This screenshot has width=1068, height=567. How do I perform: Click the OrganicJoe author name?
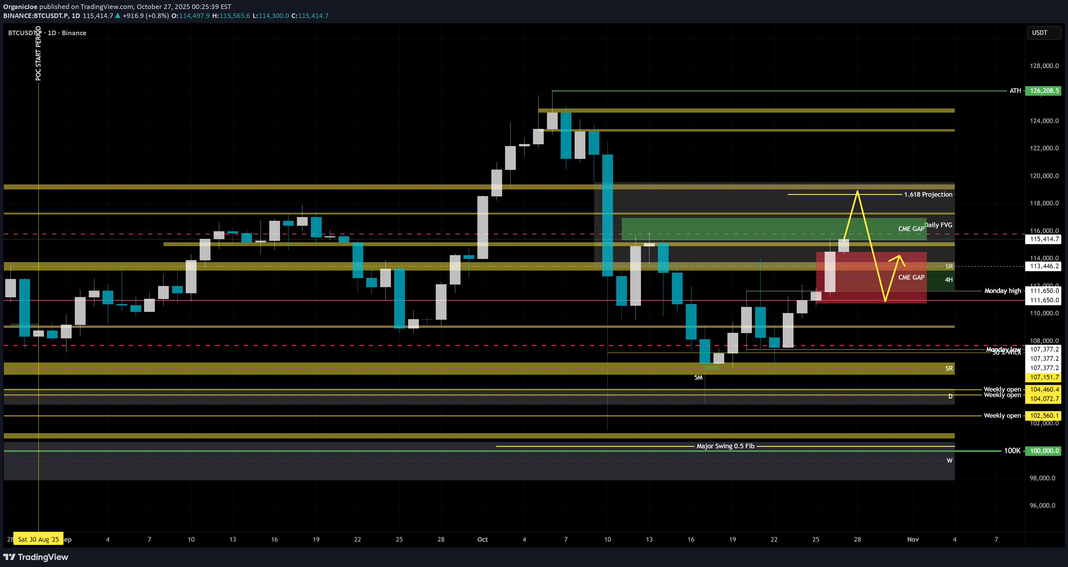(x=20, y=7)
